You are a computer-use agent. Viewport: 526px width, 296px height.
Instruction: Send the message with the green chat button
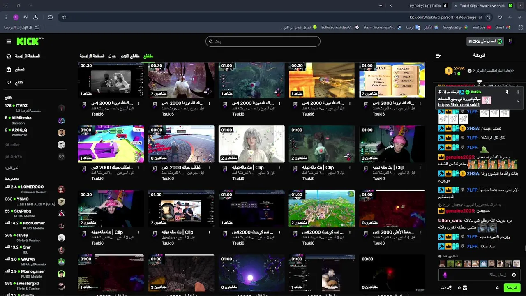[x=512, y=288]
